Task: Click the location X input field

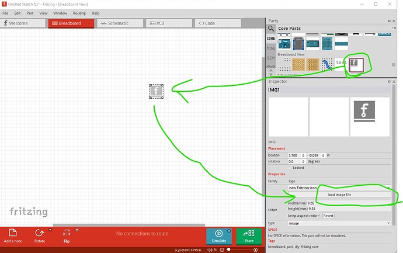Action: tap(294, 155)
